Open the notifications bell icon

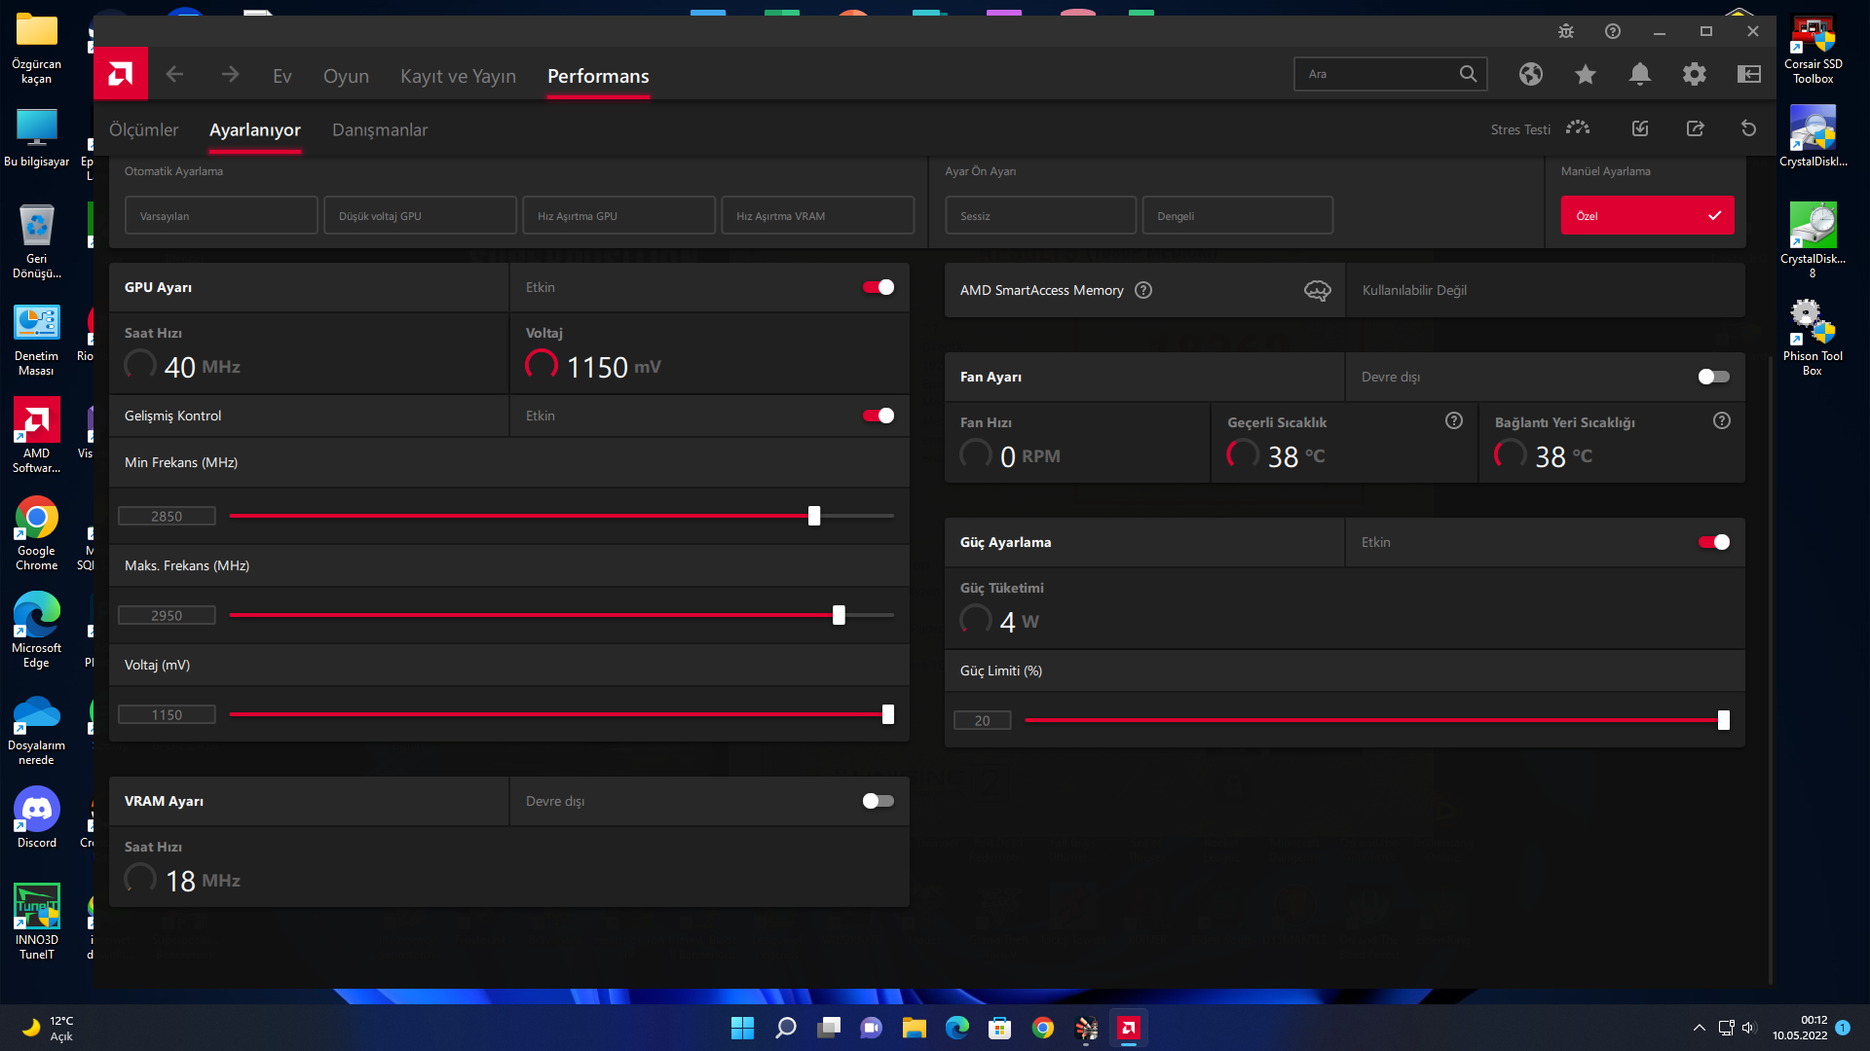(1640, 74)
